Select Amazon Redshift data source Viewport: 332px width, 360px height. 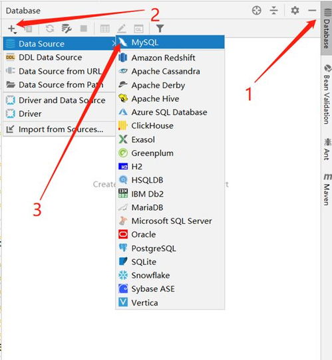pyautogui.click(x=170, y=58)
